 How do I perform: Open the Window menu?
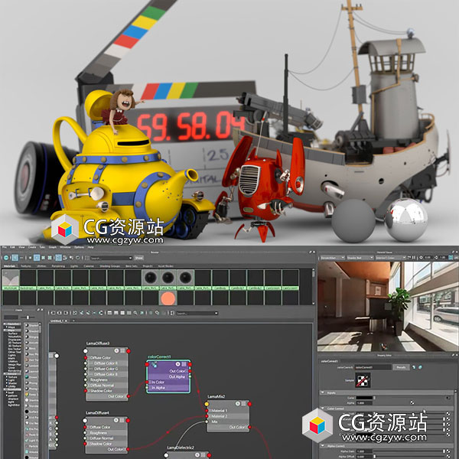[65, 247]
